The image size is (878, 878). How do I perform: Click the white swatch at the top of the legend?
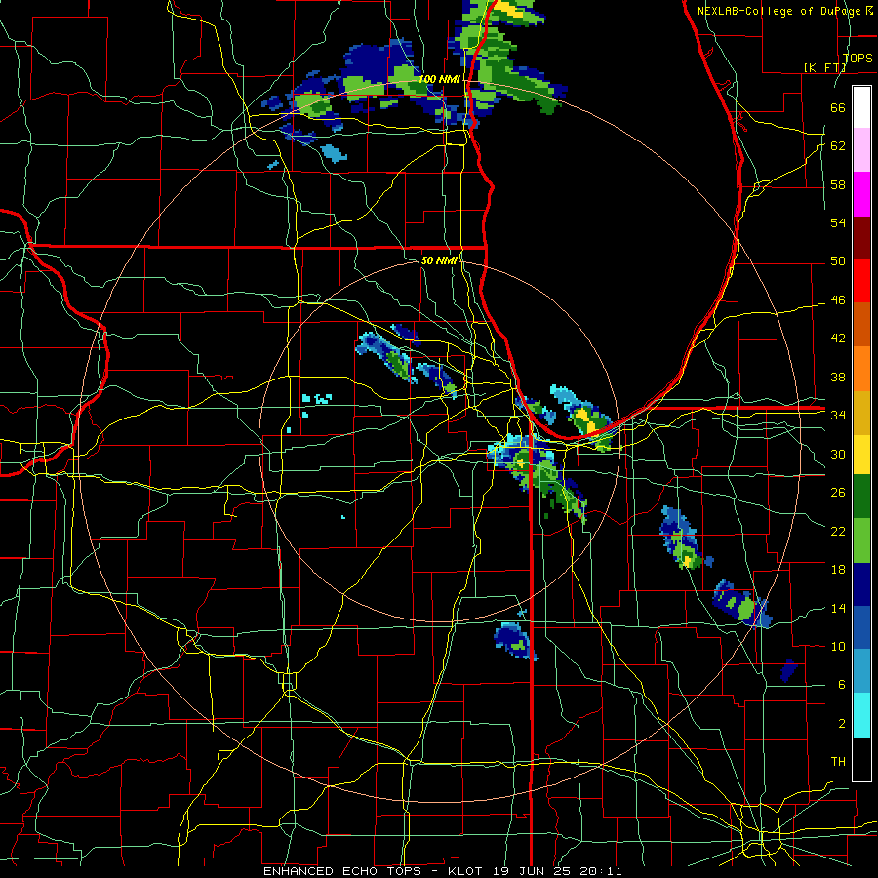tap(861, 107)
